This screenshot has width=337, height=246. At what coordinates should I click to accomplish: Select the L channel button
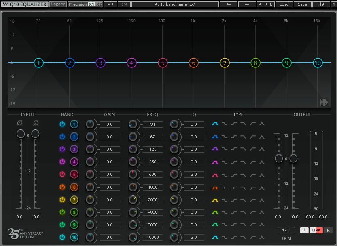pyautogui.click(x=304, y=230)
